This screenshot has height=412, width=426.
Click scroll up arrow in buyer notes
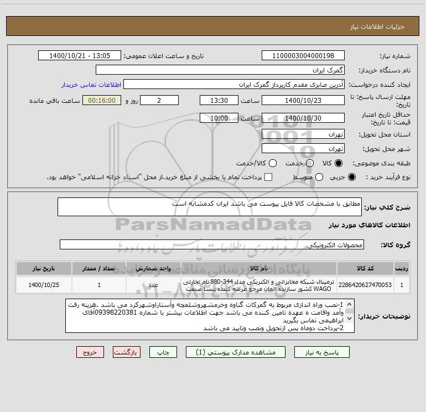point(350,304)
